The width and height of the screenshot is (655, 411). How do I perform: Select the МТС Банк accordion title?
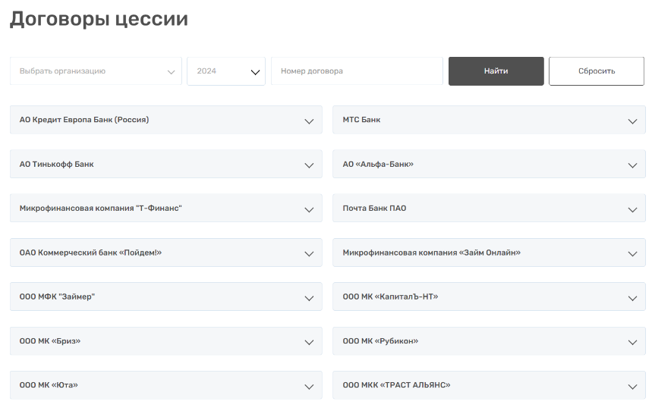[x=362, y=120]
